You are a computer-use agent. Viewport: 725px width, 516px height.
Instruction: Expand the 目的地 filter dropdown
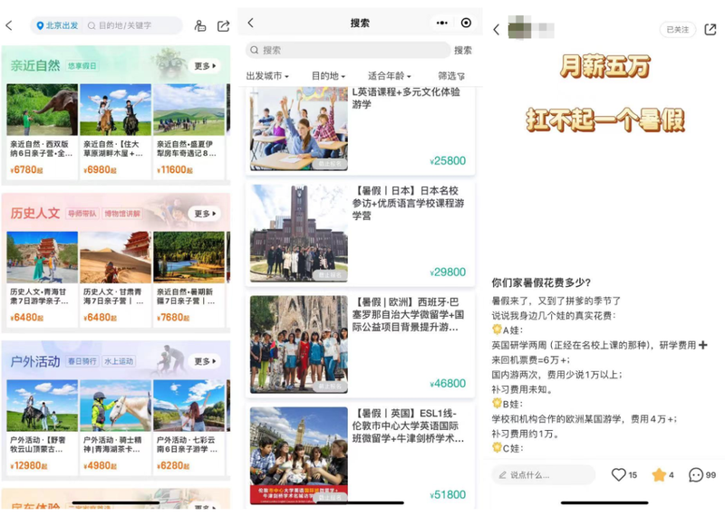328,76
